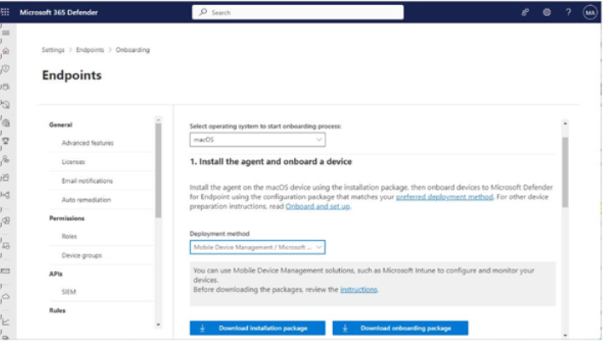Navigate to Settings breadcrumb
The height and width of the screenshot is (342, 604).
[53, 49]
